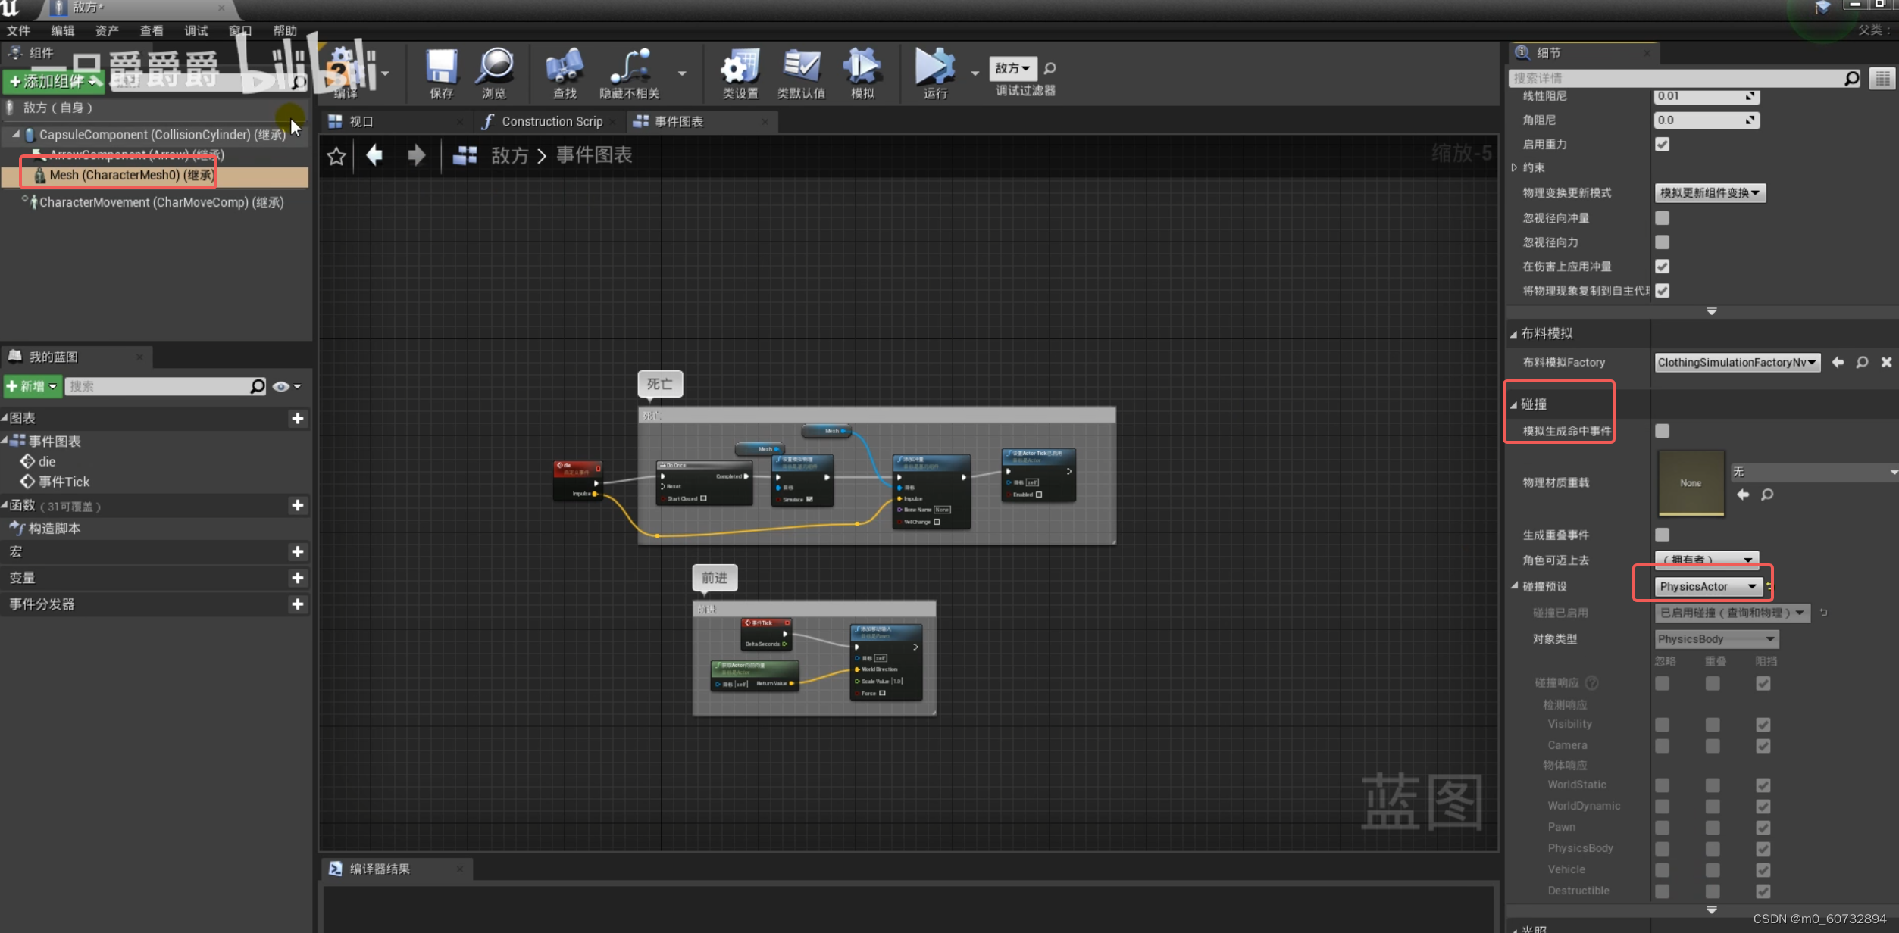This screenshot has width=1899, height=933.
Task: Navigate forward with graph right arrow
Action: (417, 155)
